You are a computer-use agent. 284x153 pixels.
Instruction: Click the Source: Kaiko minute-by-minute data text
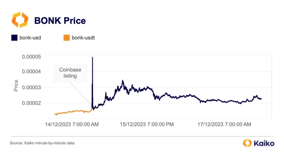pos(43,143)
